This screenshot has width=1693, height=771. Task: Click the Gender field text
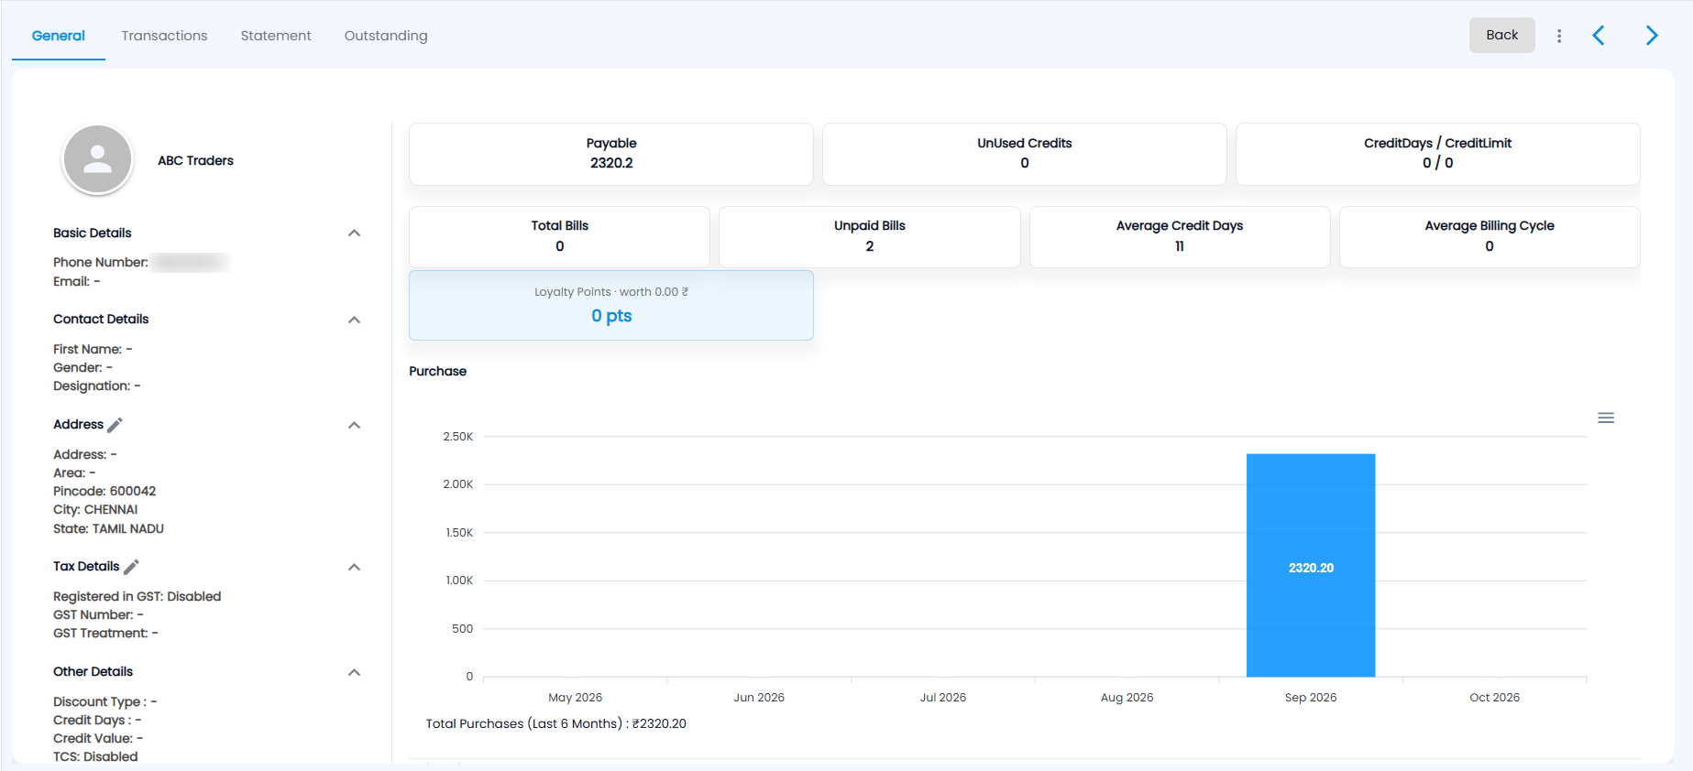[82, 368]
